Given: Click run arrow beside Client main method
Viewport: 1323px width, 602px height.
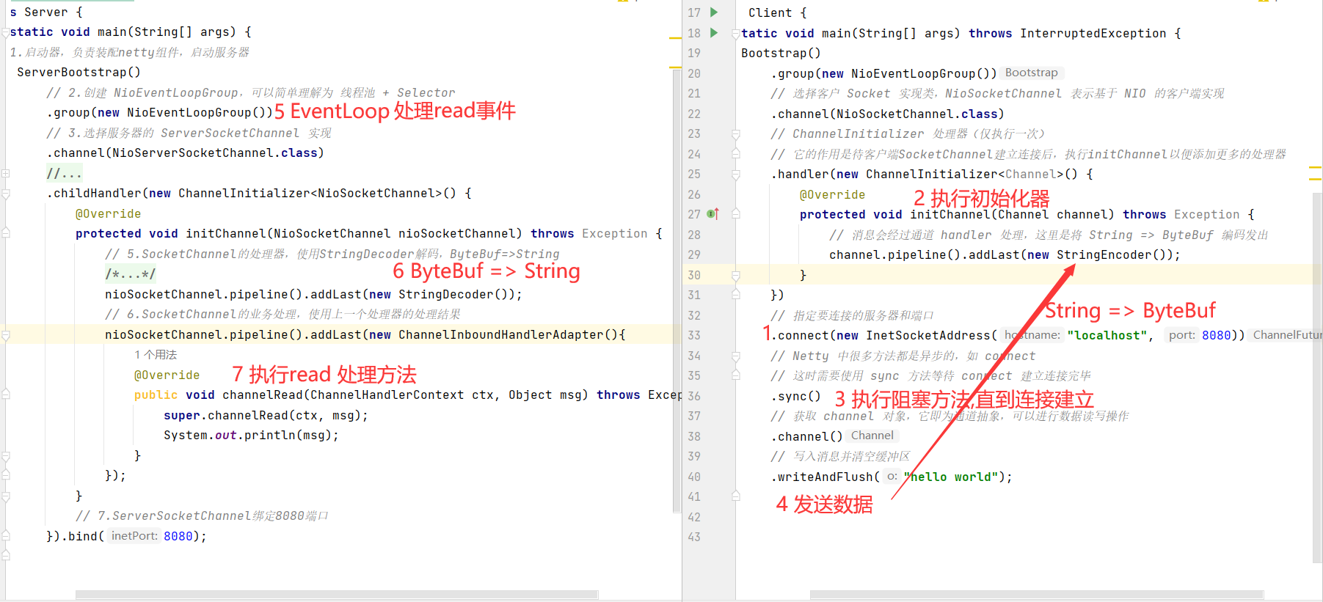Looking at the screenshot, I should tap(714, 33).
